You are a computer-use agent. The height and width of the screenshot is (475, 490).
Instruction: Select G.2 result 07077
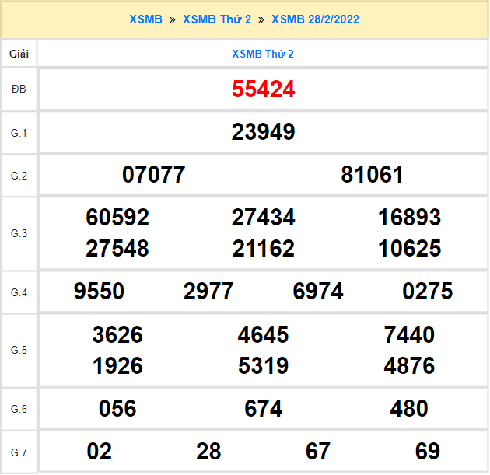click(154, 175)
